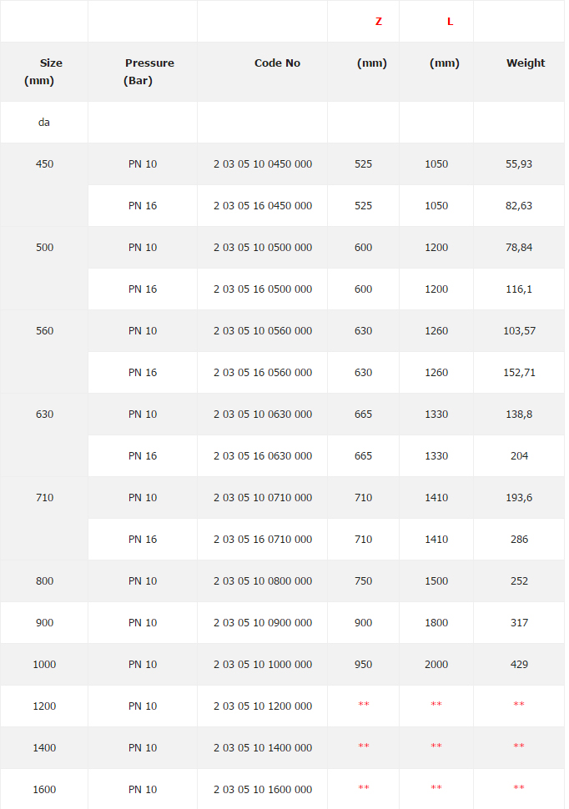Select code 2 03 05 16 0710 000
Image resolution: width=569 pixels, height=809 pixels.
pyautogui.click(x=263, y=540)
